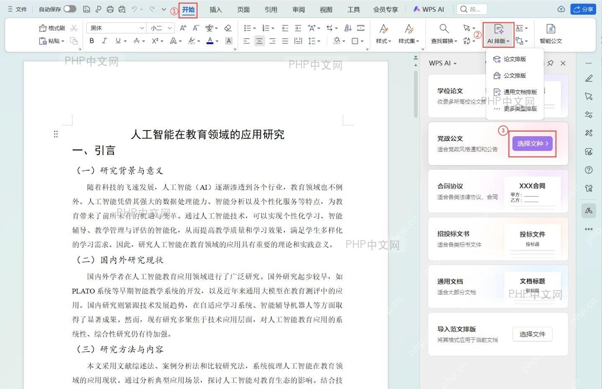Choose 通用文档排版 menu entry

point(515,92)
